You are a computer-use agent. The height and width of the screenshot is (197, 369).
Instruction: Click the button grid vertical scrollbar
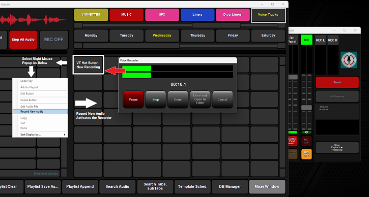tap(282, 117)
